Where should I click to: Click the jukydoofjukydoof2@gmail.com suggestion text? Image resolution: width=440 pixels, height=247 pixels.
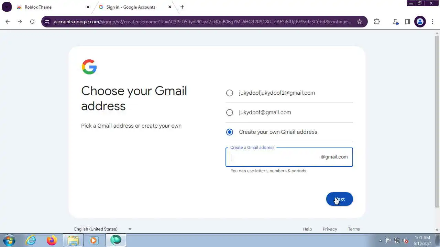(277, 93)
